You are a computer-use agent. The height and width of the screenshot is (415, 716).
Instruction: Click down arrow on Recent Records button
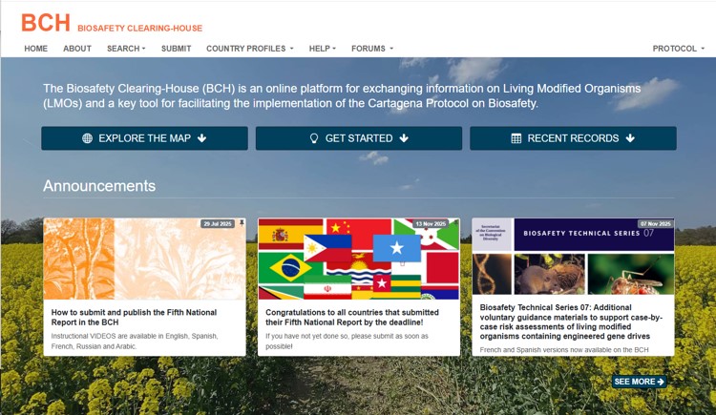pyautogui.click(x=630, y=138)
